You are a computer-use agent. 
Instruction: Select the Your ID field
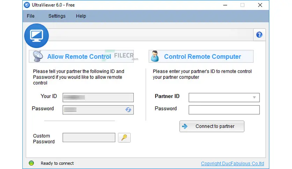(x=98, y=97)
